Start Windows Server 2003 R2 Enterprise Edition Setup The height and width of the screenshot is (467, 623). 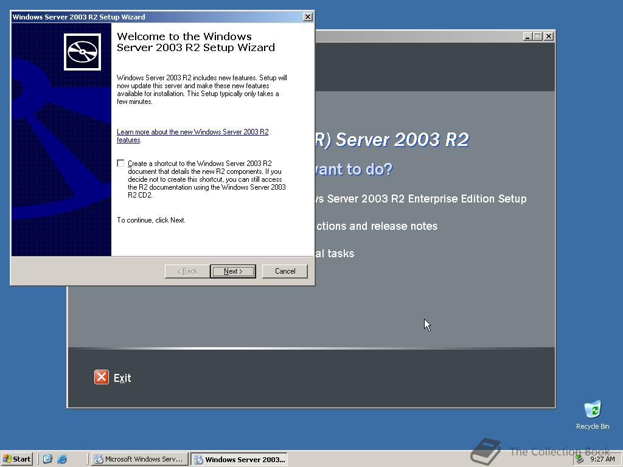click(426, 199)
